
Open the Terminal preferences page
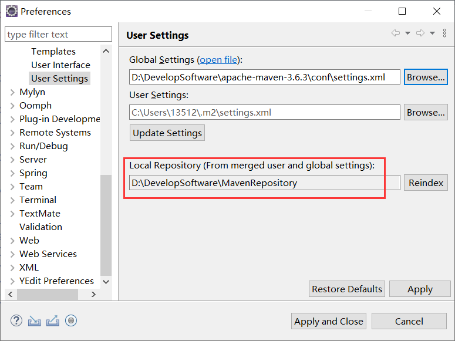click(x=38, y=200)
